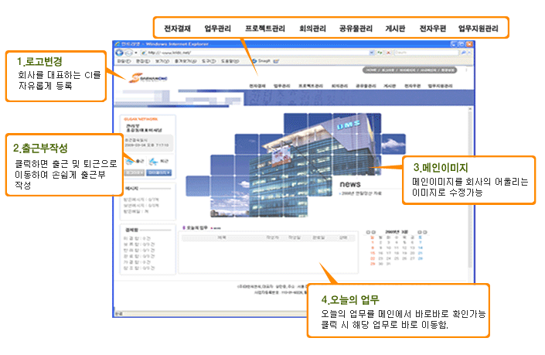Click the next month arrow on the calendar
This screenshot has height=355, width=545.
[x=423, y=230]
